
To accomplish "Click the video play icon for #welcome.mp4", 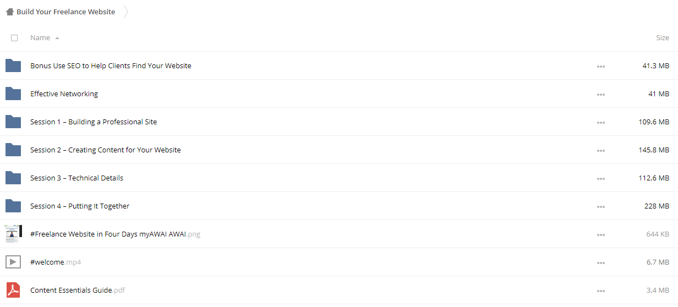I will pyautogui.click(x=13, y=262).
